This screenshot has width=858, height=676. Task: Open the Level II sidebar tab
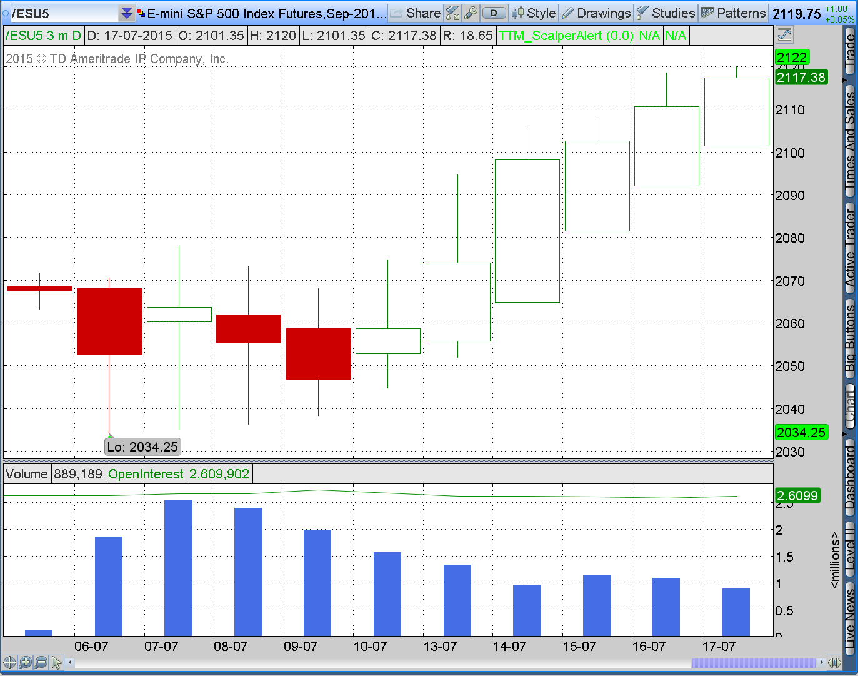click(x=850, y=548)
